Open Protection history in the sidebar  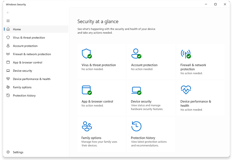point(24,96)
